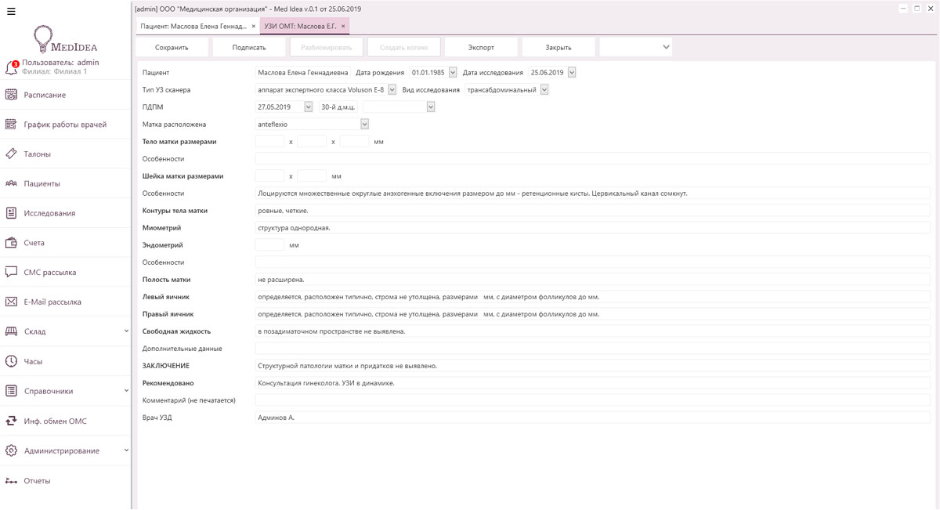Click the Отчеты icon
The width and height of the screenshot is (940, 510).
(x=11, y=481)
